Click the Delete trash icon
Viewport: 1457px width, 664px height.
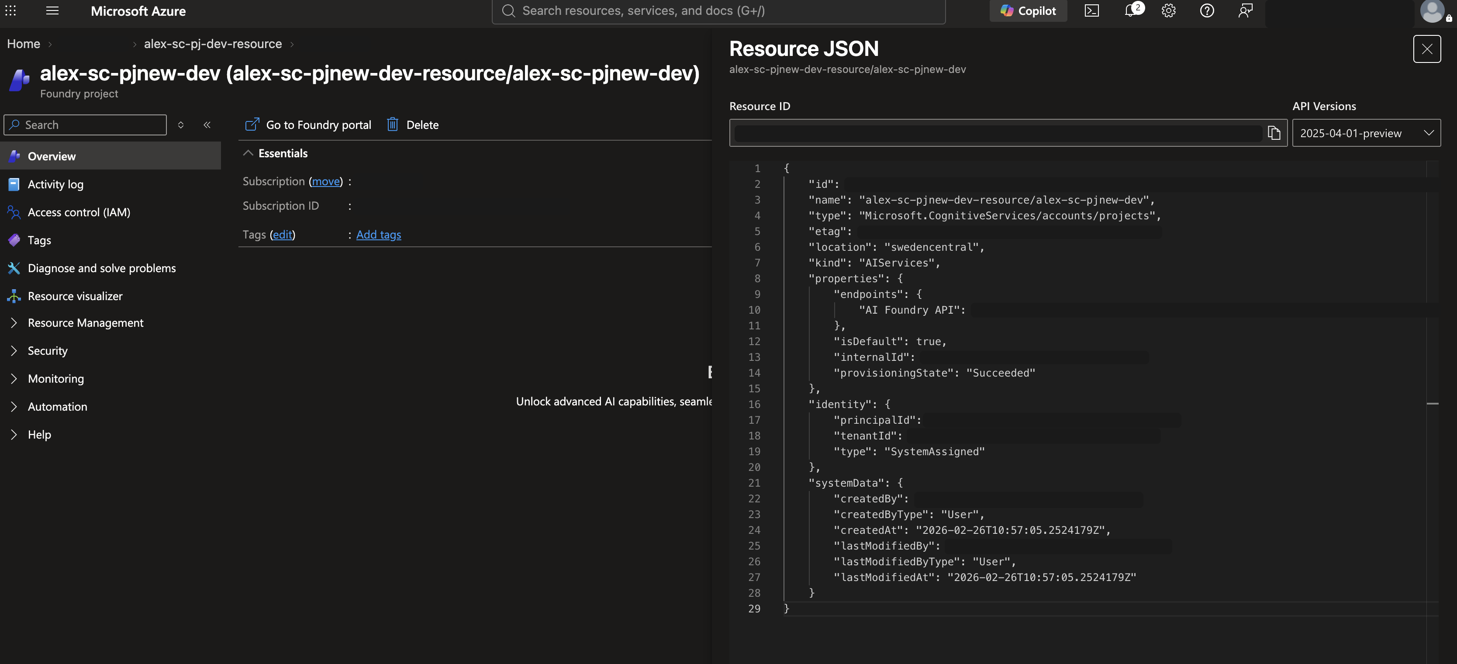tap(393, 125)
